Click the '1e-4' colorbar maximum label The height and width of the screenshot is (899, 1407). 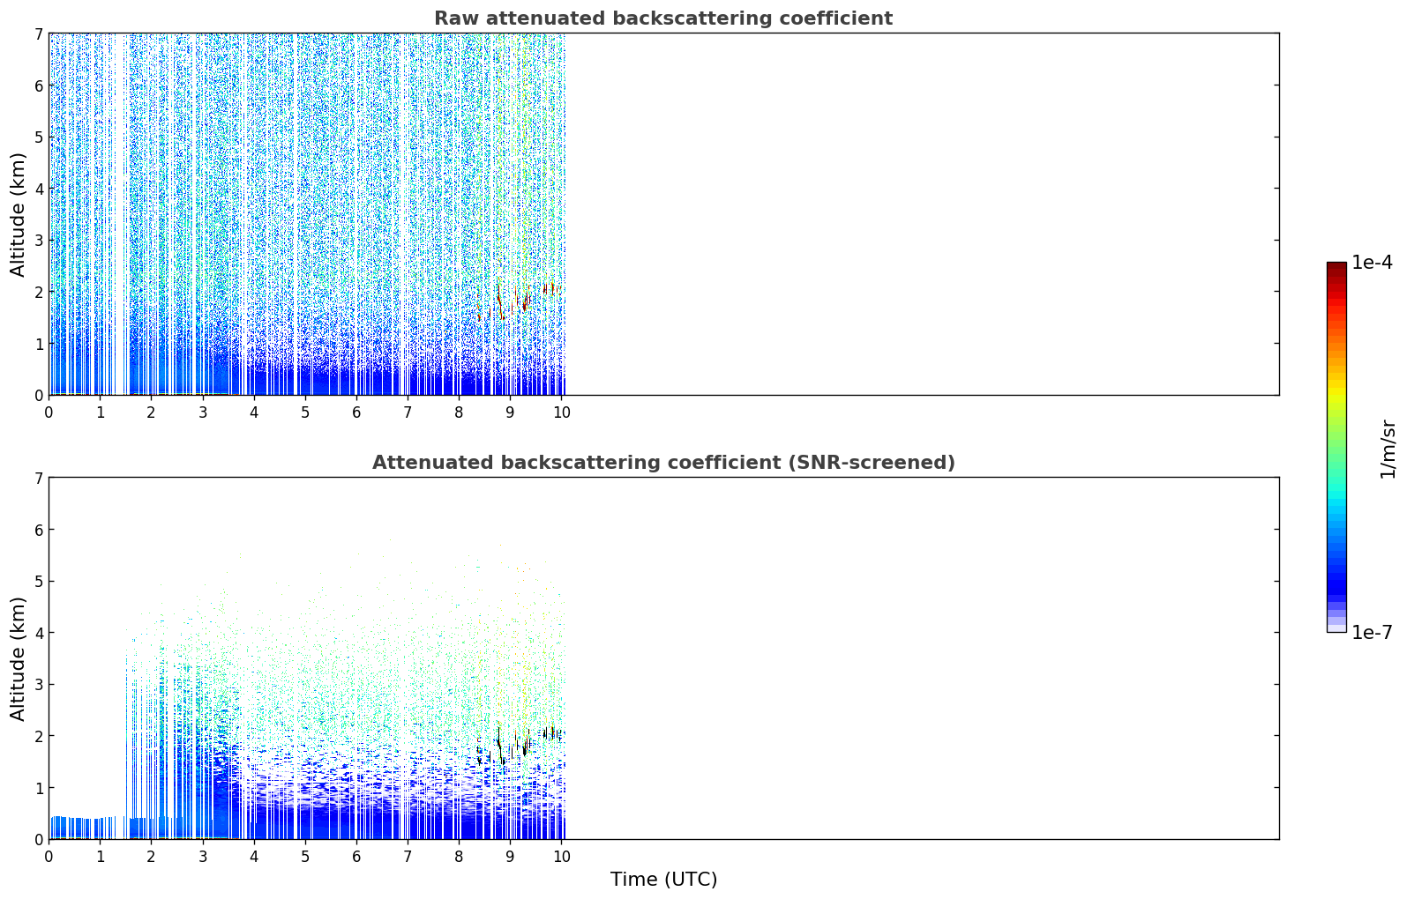[x=1373, y=263]
